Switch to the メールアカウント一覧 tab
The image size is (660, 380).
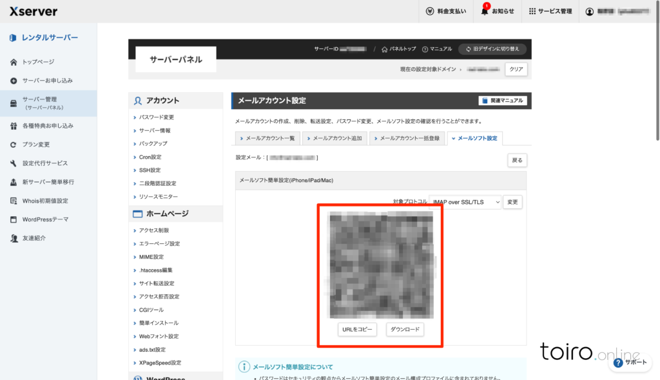tap(266, 139)
